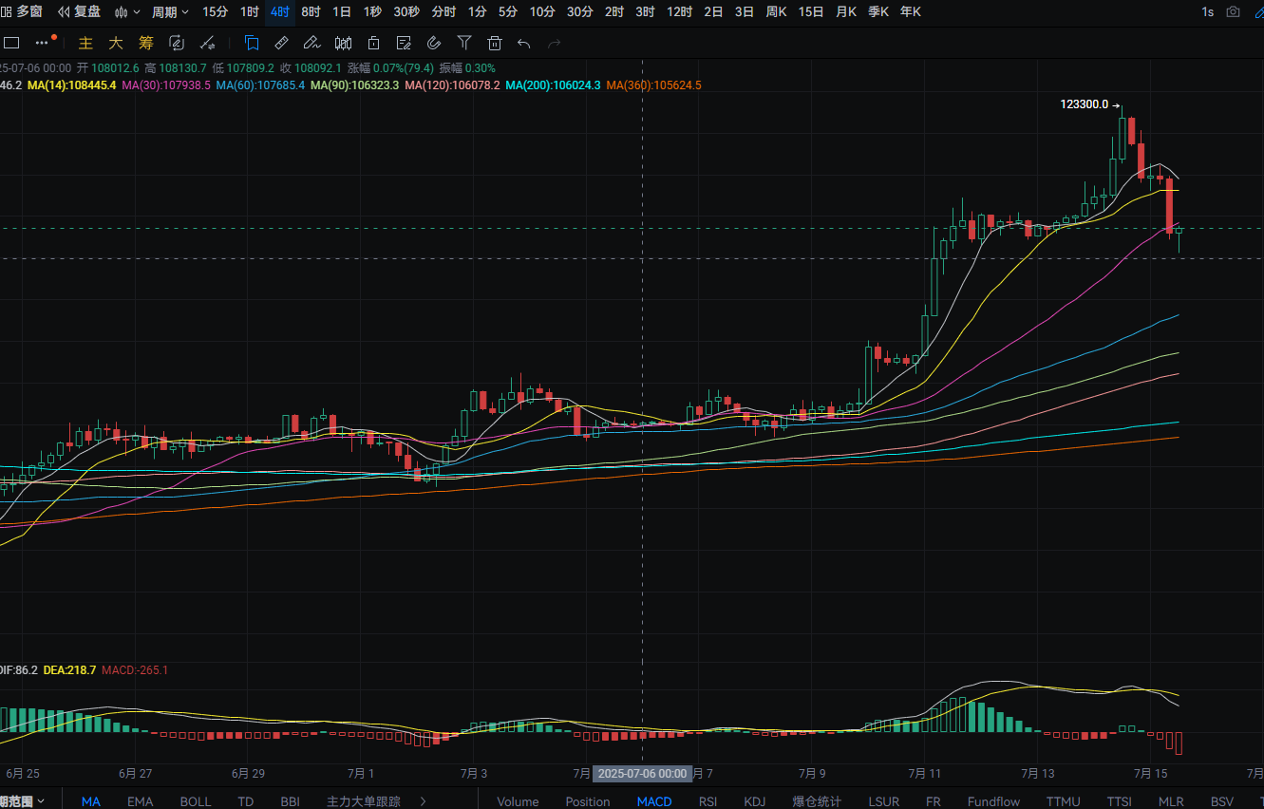Select the BOLL indicator tab
The width and height of the screenshot is (1264, 809).
(x=196, y=801)
